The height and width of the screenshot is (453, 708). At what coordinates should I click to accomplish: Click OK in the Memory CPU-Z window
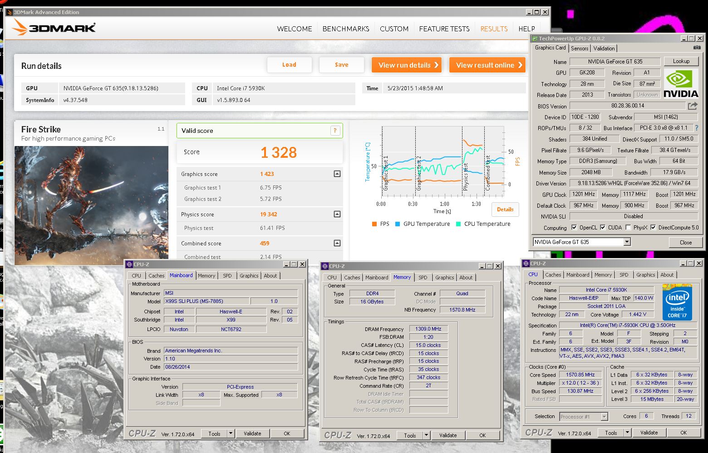[x=482, y=435]
